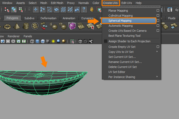Open Planar Mapping options box
Screen dimensions: 179x119
pyautogui.click(x=158, y=11)
